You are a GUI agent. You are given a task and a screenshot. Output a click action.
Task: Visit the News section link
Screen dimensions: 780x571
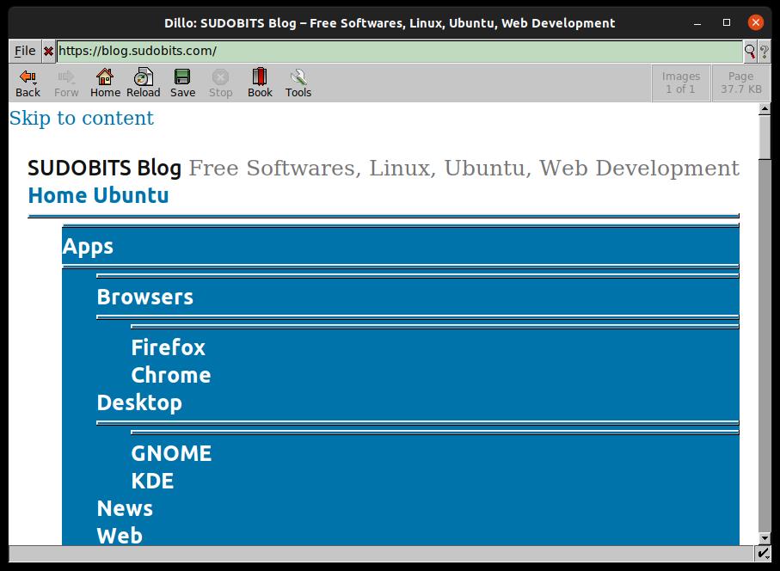pos(125,508)
